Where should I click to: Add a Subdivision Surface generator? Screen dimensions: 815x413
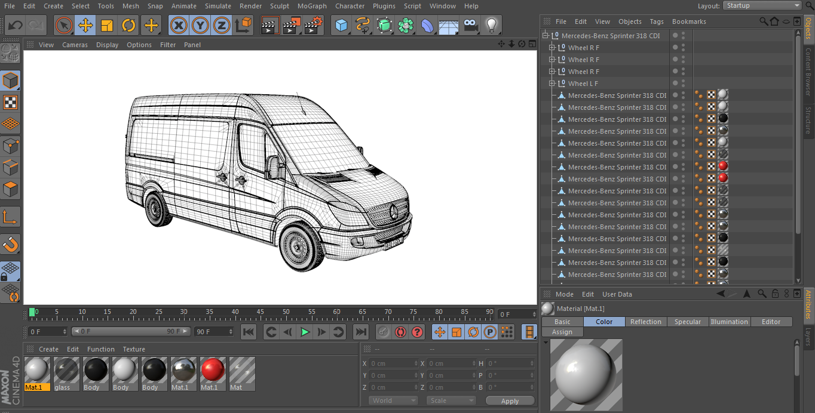click(384, 26)
